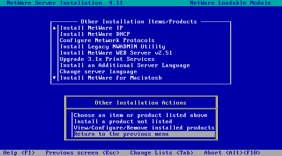This screenshot has width=282, height=156.
Task: Select Install NetWare IP
Action: (91, 28)
